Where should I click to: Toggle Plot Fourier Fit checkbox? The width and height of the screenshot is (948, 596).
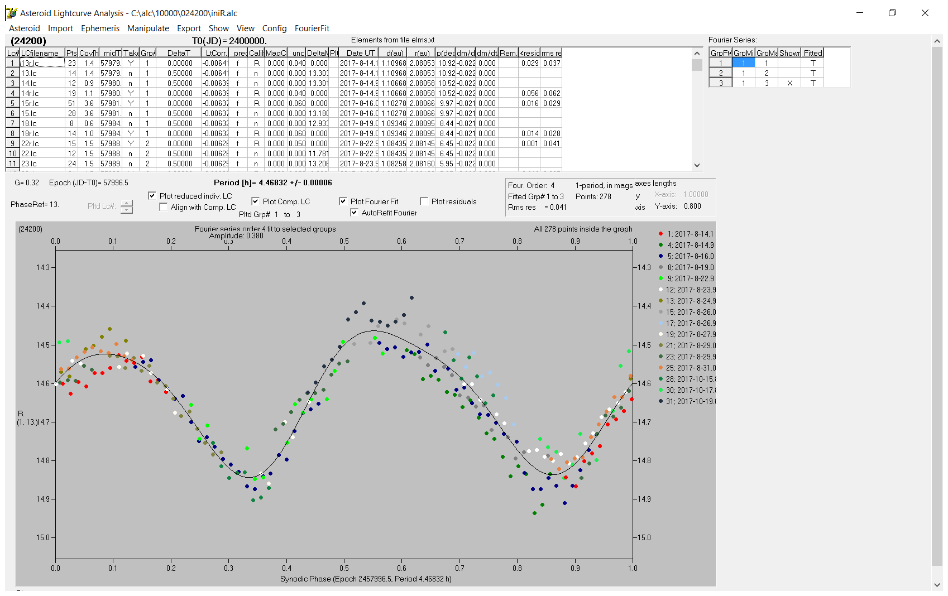(x=343, y=201)
